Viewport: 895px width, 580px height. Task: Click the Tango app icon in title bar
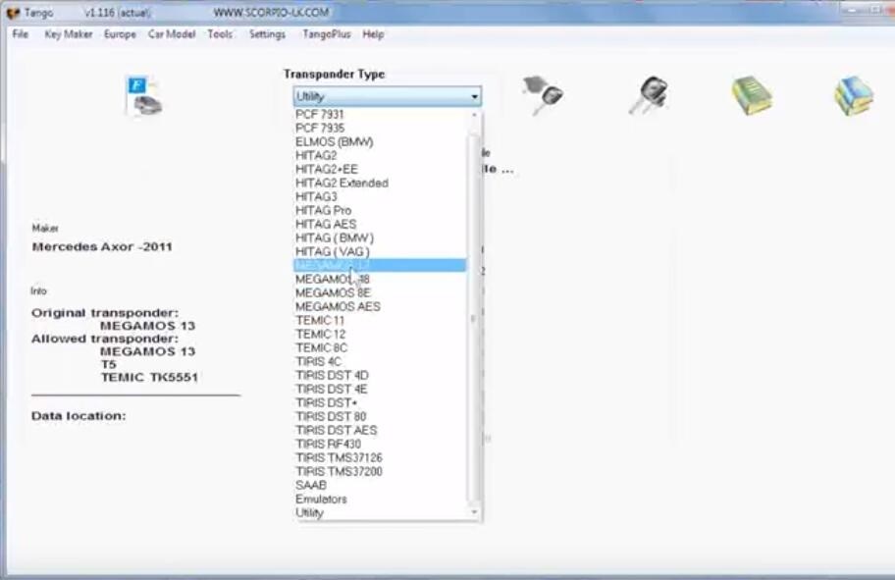pyautogui.click(x=12, y=13)
